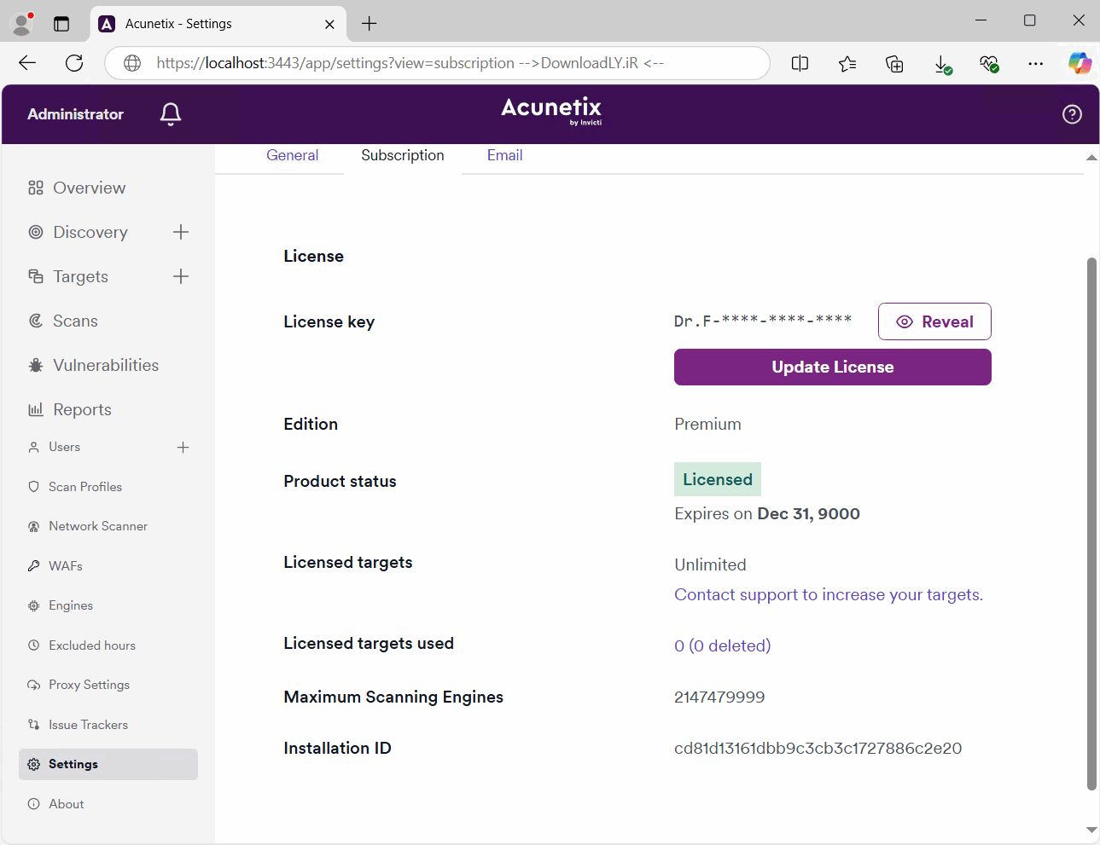Click the Excluded hours clock icon
Image resolution: width=1100 pixels, height=845 pixels.
click(34, 645)
